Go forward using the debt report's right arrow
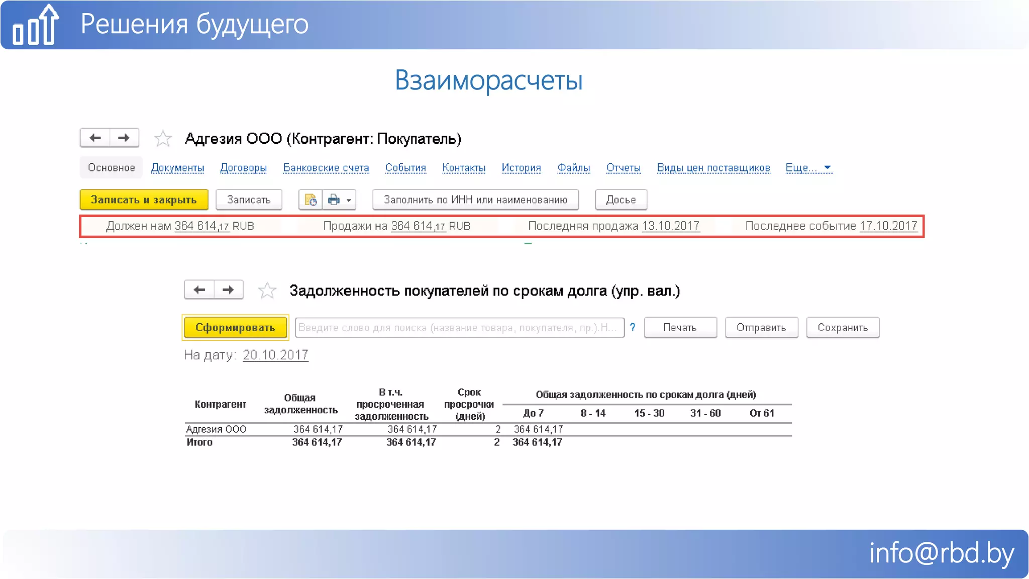Image resolution: width=1029 pixels, height=579 pixels. [228, 289]
